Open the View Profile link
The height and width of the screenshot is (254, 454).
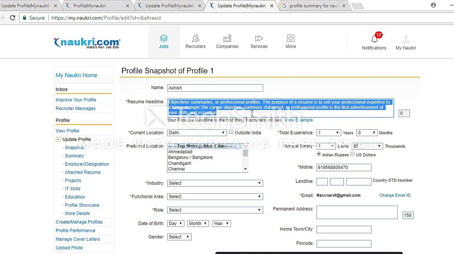point(67,131)
